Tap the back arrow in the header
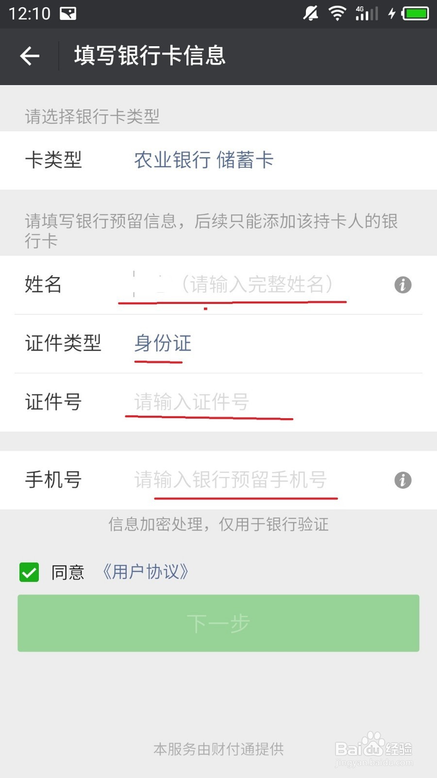437x778 pixels. pos(30,56)
